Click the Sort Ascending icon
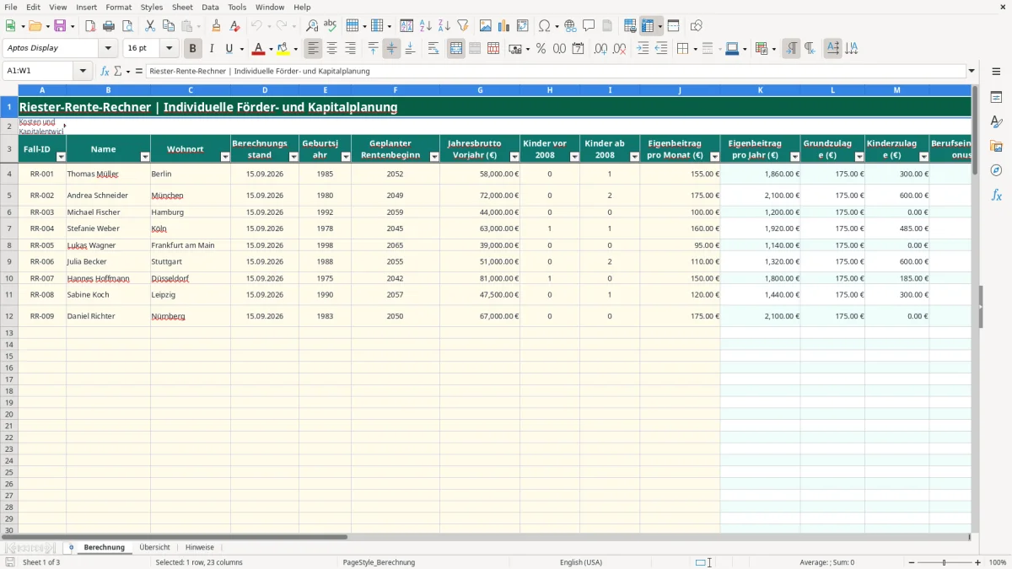Viewport: 1012px width, 569px height. click(x=426, y=26)
